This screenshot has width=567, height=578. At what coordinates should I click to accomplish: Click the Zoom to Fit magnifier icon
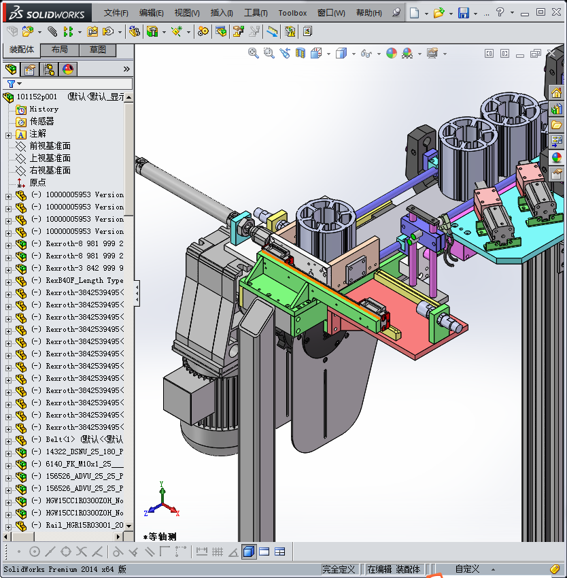click(x=253, y=53)
